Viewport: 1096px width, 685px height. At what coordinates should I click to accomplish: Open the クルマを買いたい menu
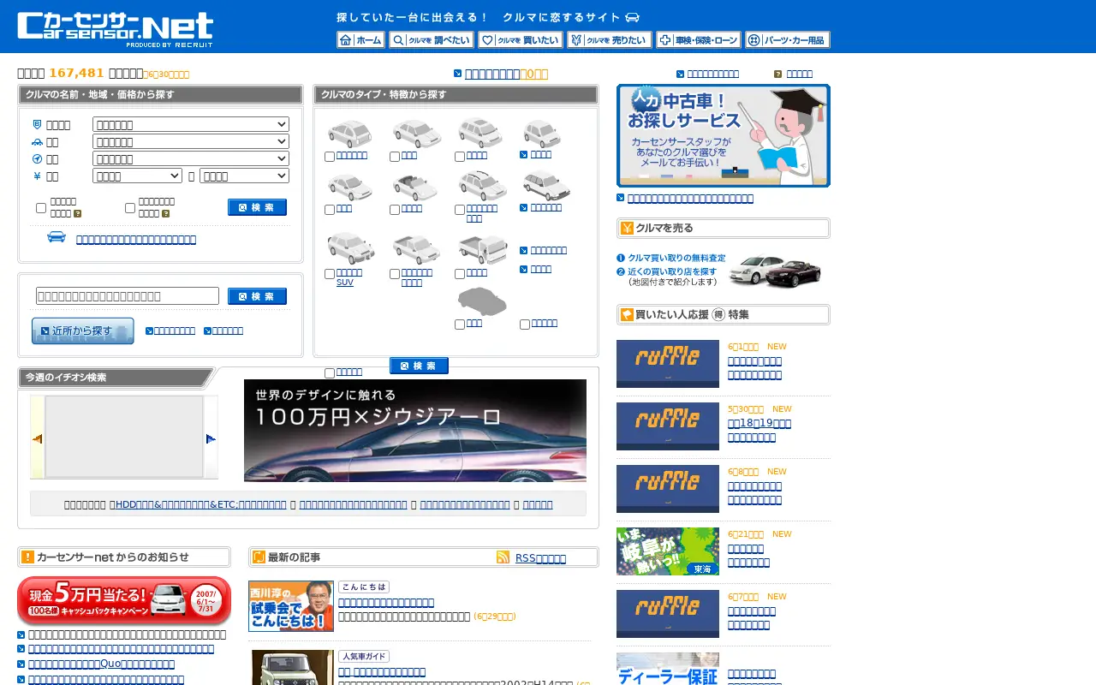point(521,39)
